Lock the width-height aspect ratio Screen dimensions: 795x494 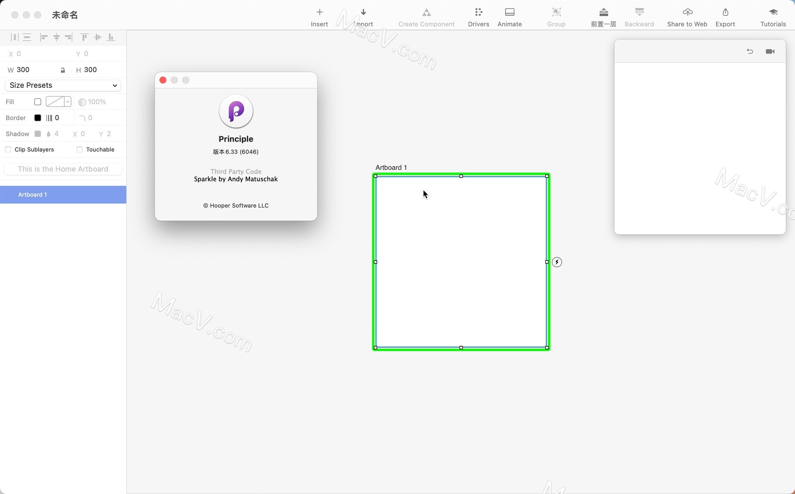tap(63, 70)
